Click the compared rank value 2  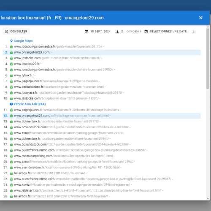(122, 32)
